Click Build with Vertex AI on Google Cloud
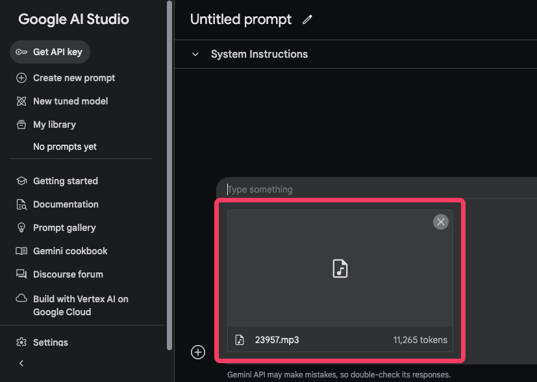 81,305
